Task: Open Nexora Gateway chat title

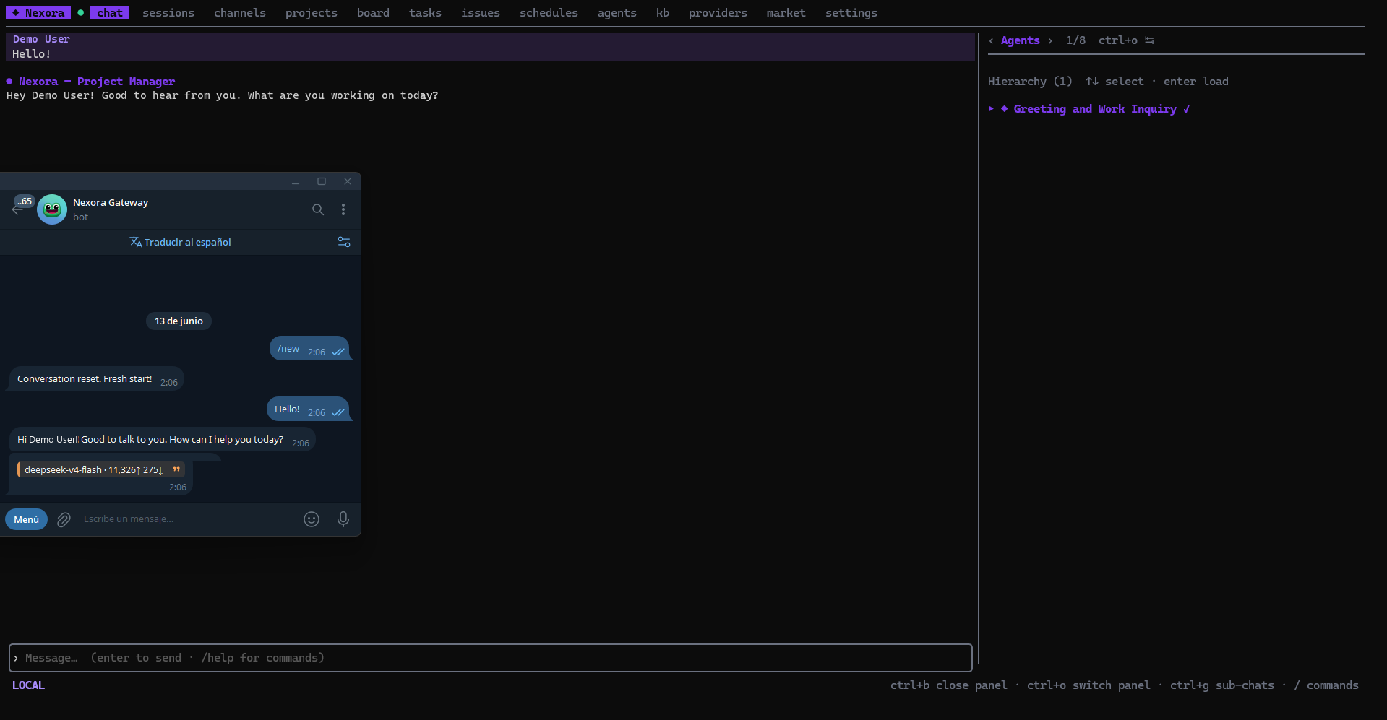Action: click(111, 203)
